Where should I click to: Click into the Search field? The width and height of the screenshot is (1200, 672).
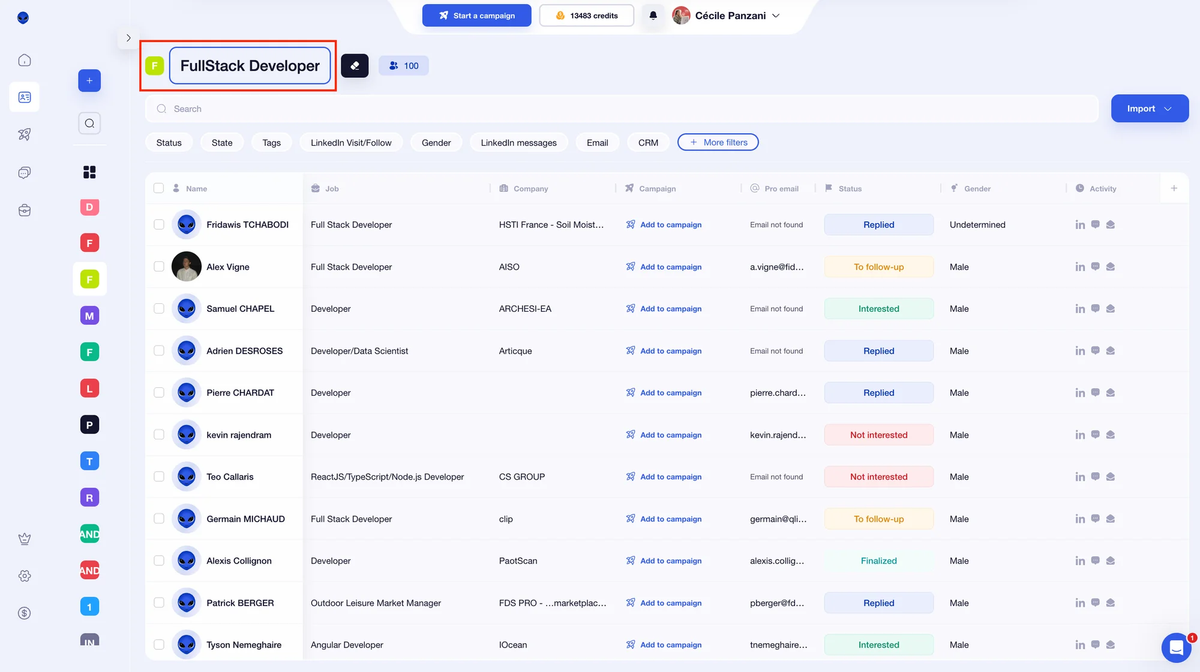click(622, 109)
